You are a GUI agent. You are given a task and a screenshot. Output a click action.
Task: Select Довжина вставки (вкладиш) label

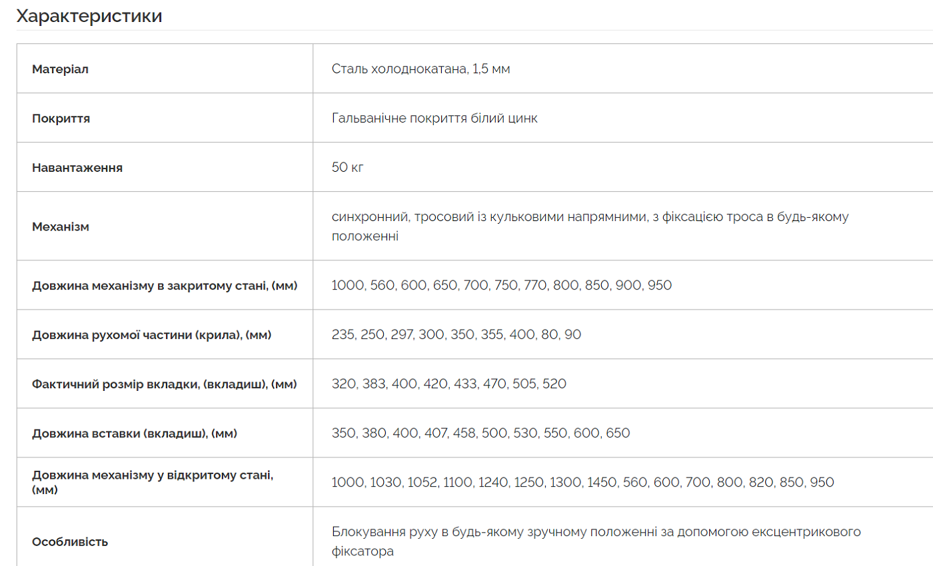tap(135, 433)
